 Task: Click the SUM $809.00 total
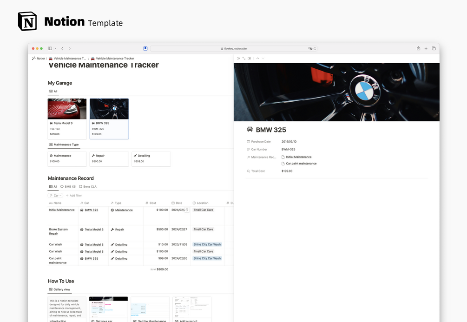point(159,269)
